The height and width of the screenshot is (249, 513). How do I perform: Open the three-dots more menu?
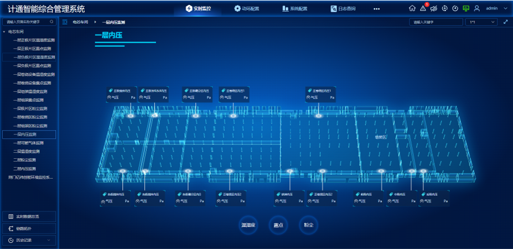(x=376, y=9)
